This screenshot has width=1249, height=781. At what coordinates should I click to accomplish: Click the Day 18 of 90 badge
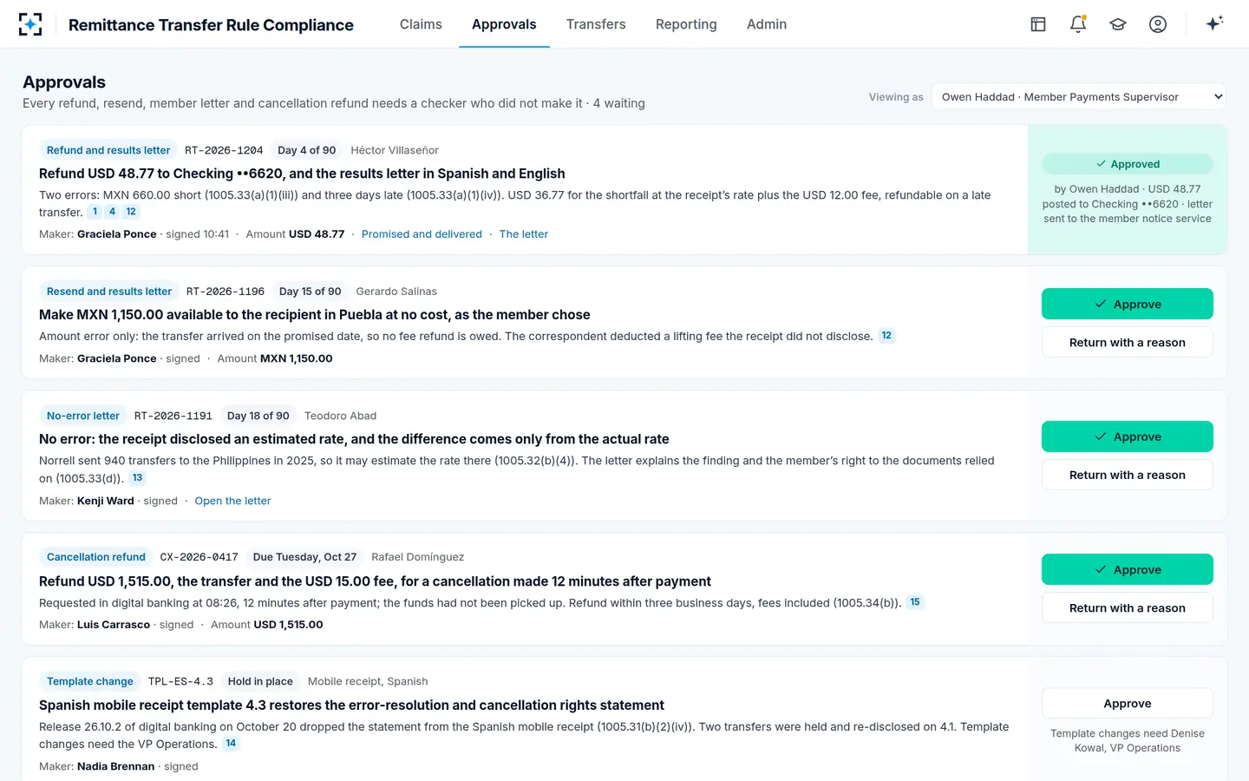[258, 416]
